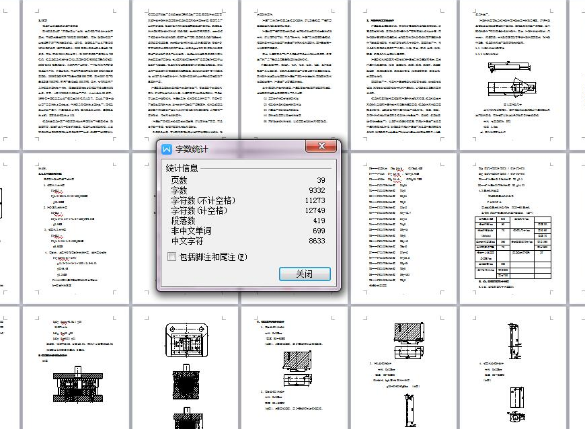The image size is (585, 429).
Task: Select 字符数(计空格) value 12749
Action: click(315, 210)
